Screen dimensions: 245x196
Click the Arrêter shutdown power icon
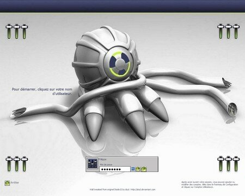point(7,183)
